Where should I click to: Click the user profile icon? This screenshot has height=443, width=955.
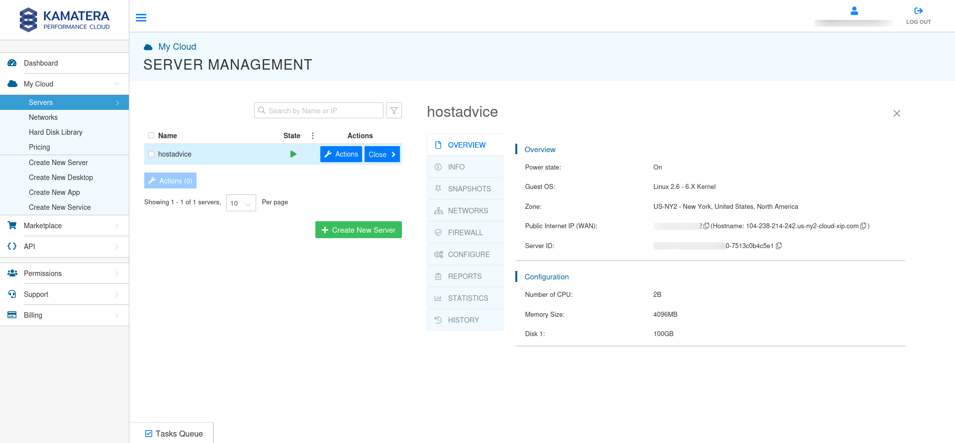click(x=854, y=10)
